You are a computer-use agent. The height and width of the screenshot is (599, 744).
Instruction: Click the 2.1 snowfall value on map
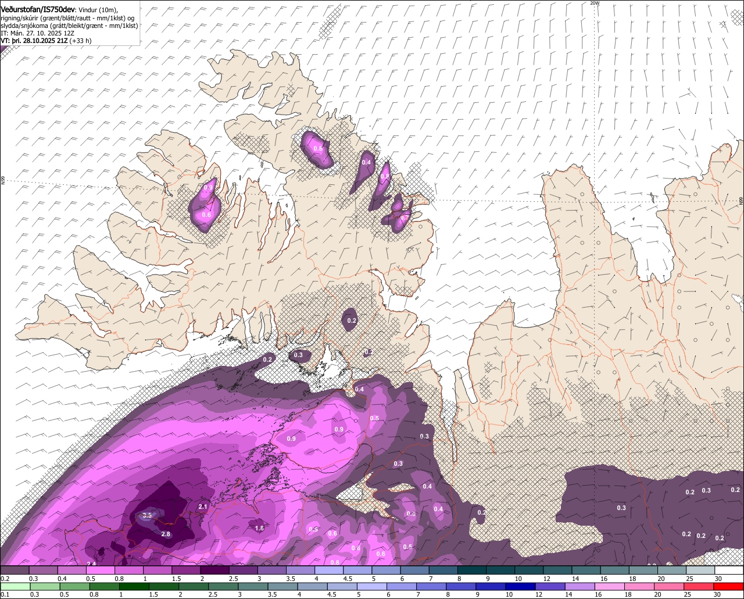[x=203, y=507]
